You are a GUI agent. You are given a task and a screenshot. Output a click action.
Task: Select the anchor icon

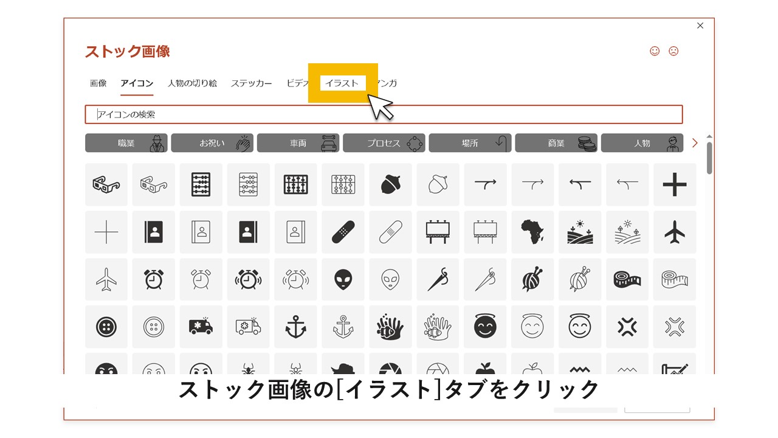(x=295, y=327)
